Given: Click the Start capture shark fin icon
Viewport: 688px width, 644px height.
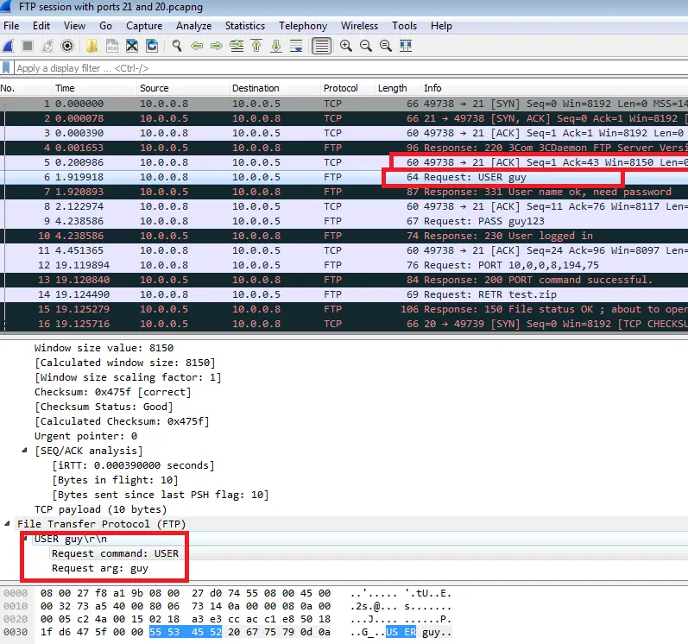Looking at the screenshot, I should pyautogui.click(x=9, y=46).
